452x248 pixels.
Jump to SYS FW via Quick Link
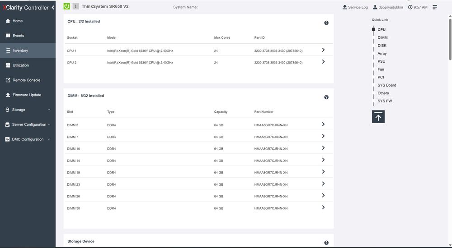pyautogui.click(x=385, y=101)
